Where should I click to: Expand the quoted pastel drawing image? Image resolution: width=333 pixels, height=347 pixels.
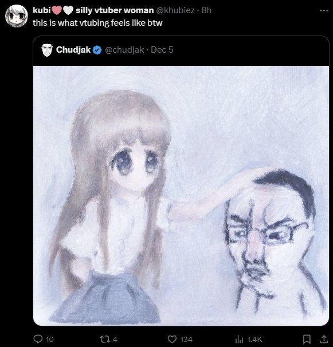click(x=181, y=196)
